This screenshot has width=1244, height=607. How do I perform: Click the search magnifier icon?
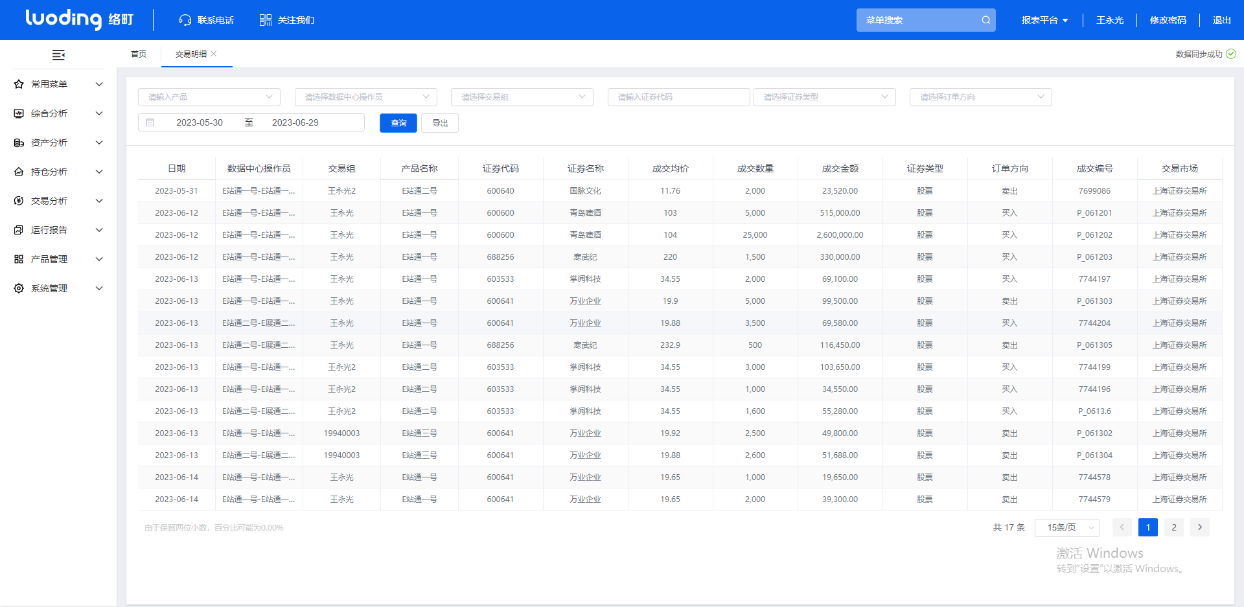pos(985,20)
